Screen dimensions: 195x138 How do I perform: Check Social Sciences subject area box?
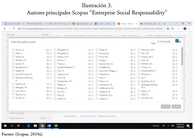point(7,118)
